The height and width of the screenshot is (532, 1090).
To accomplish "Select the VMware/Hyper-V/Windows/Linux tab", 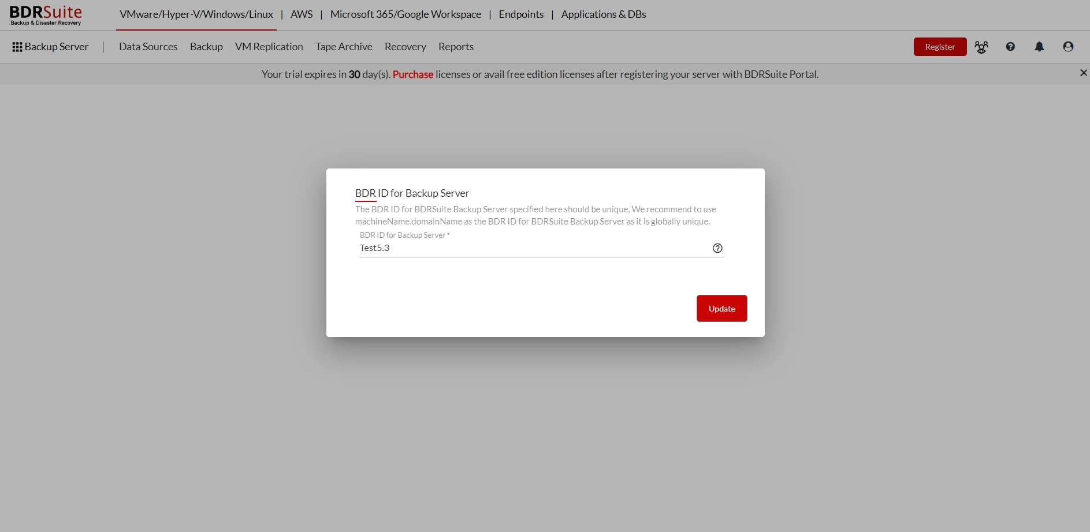I will click(196, 14).
